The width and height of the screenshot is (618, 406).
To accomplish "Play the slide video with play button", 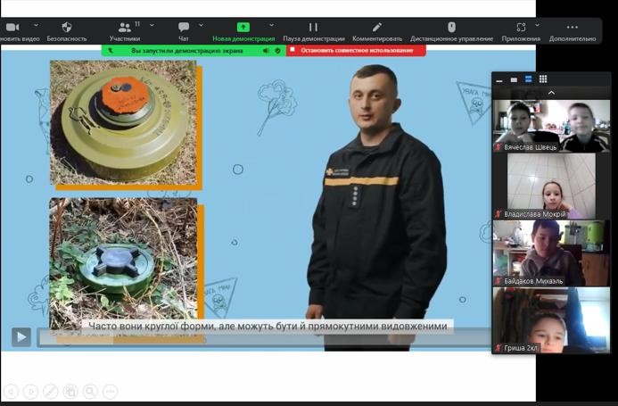I will tap(21, 337).
